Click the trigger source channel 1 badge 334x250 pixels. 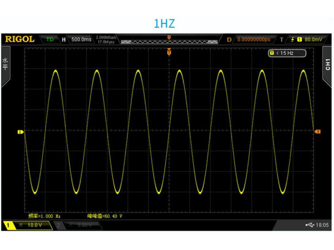coord(300,40)
